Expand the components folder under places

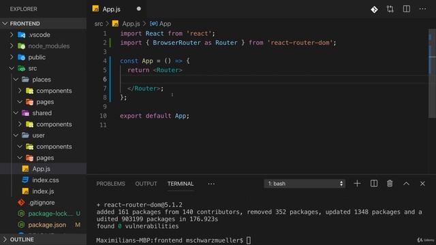20,91
